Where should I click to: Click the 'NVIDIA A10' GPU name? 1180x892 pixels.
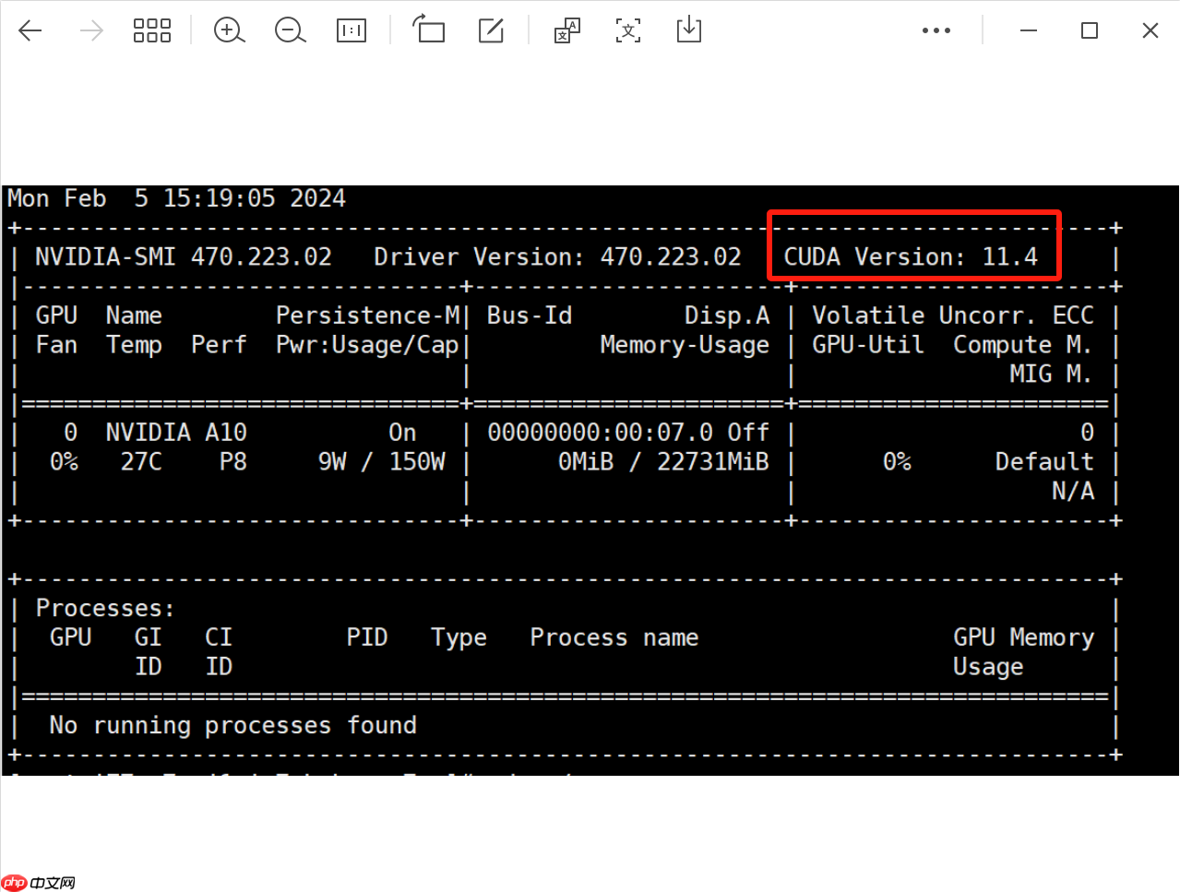[x=176, y=433]
